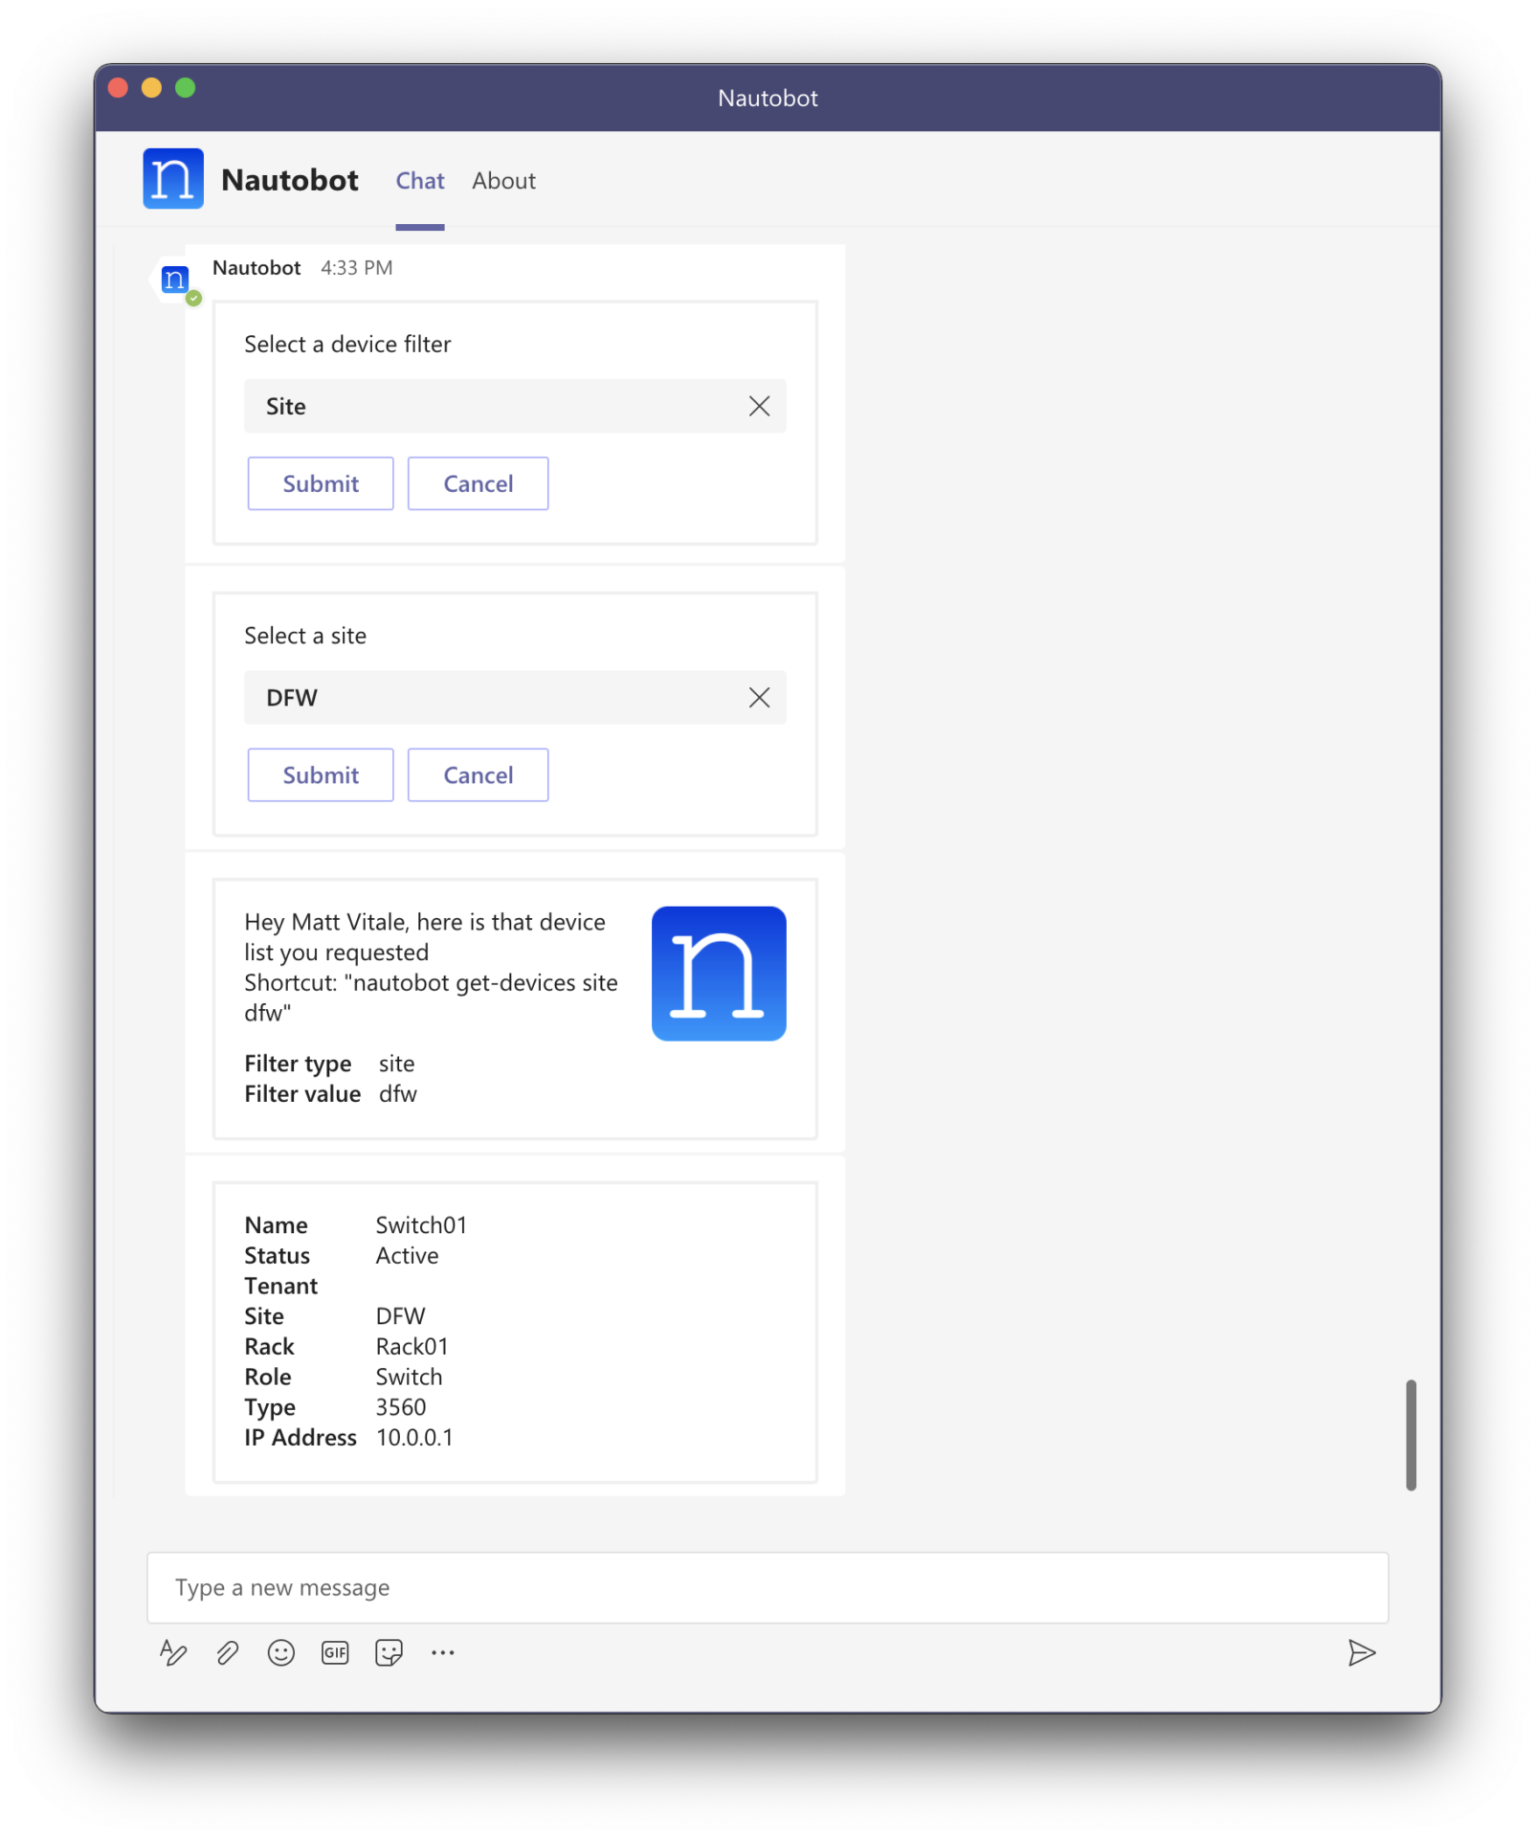Cancel the device filter selection

pyautogui.click(x=478, y=483)
